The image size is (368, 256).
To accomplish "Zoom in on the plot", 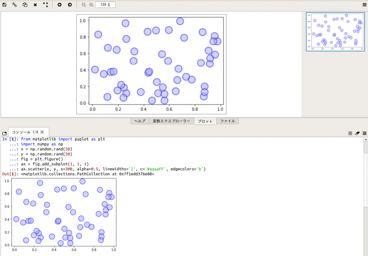I will tap(91, 5).
